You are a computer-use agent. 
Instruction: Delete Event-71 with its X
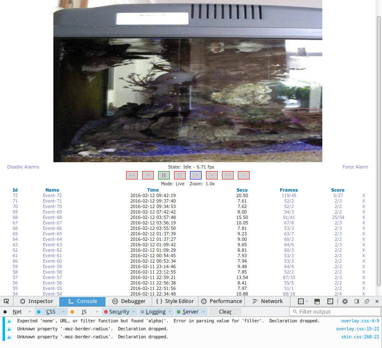[364, 201]
